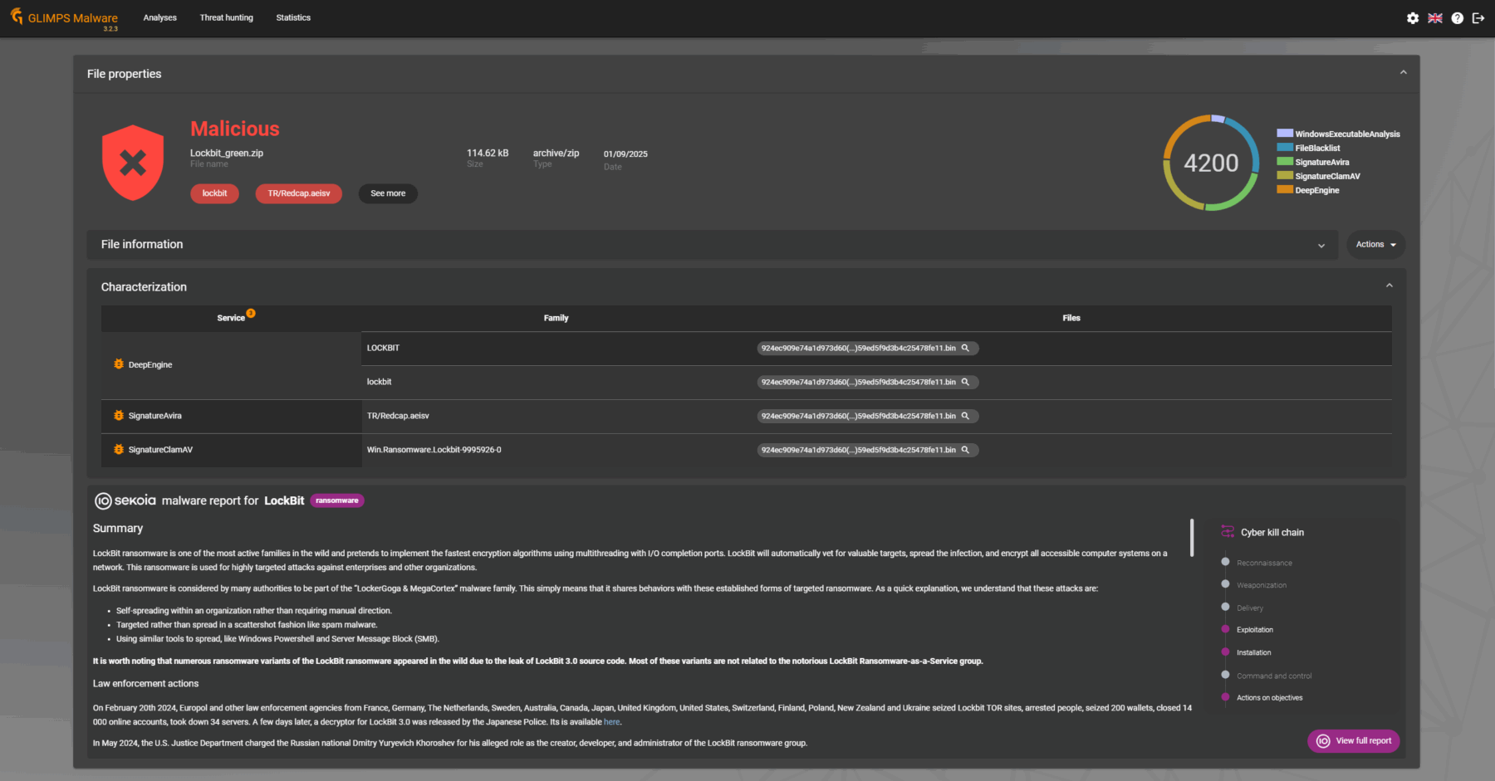Search file in the TR/Redcap.aeisv row magnifier
Image resolution: width=1495 pixels, height=781 pixels.
click(x=965, y=416)
